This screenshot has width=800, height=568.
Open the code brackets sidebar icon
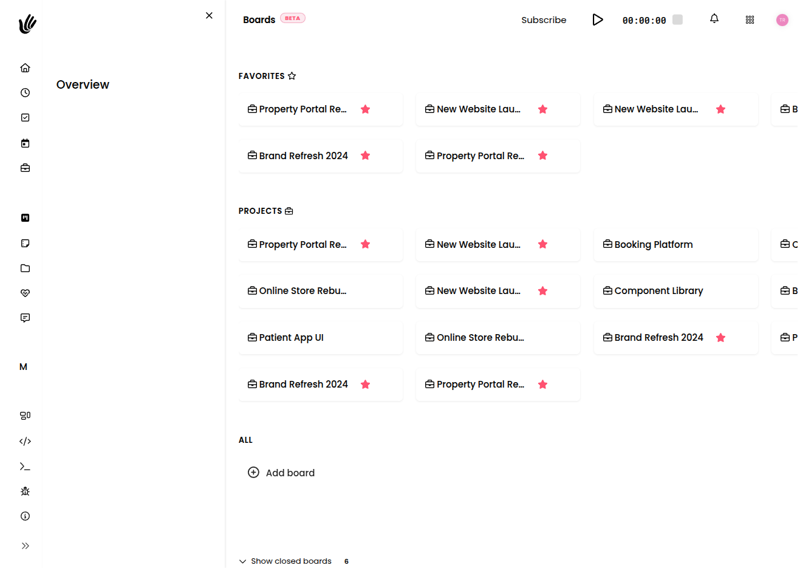point(25,441)
